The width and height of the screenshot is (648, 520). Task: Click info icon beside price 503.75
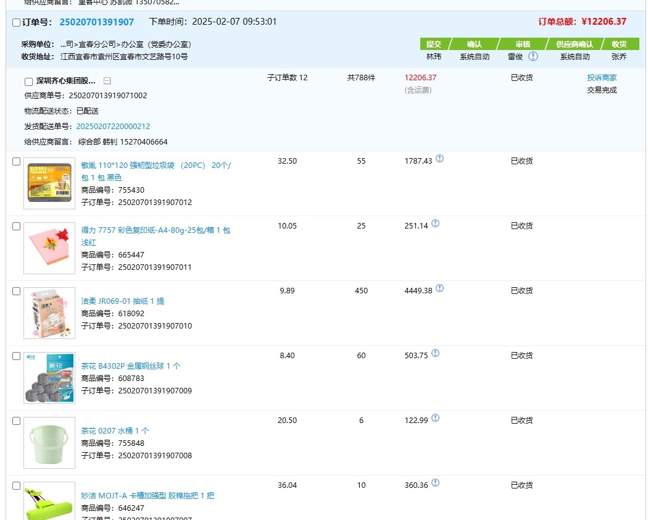[x=436, y=353]
